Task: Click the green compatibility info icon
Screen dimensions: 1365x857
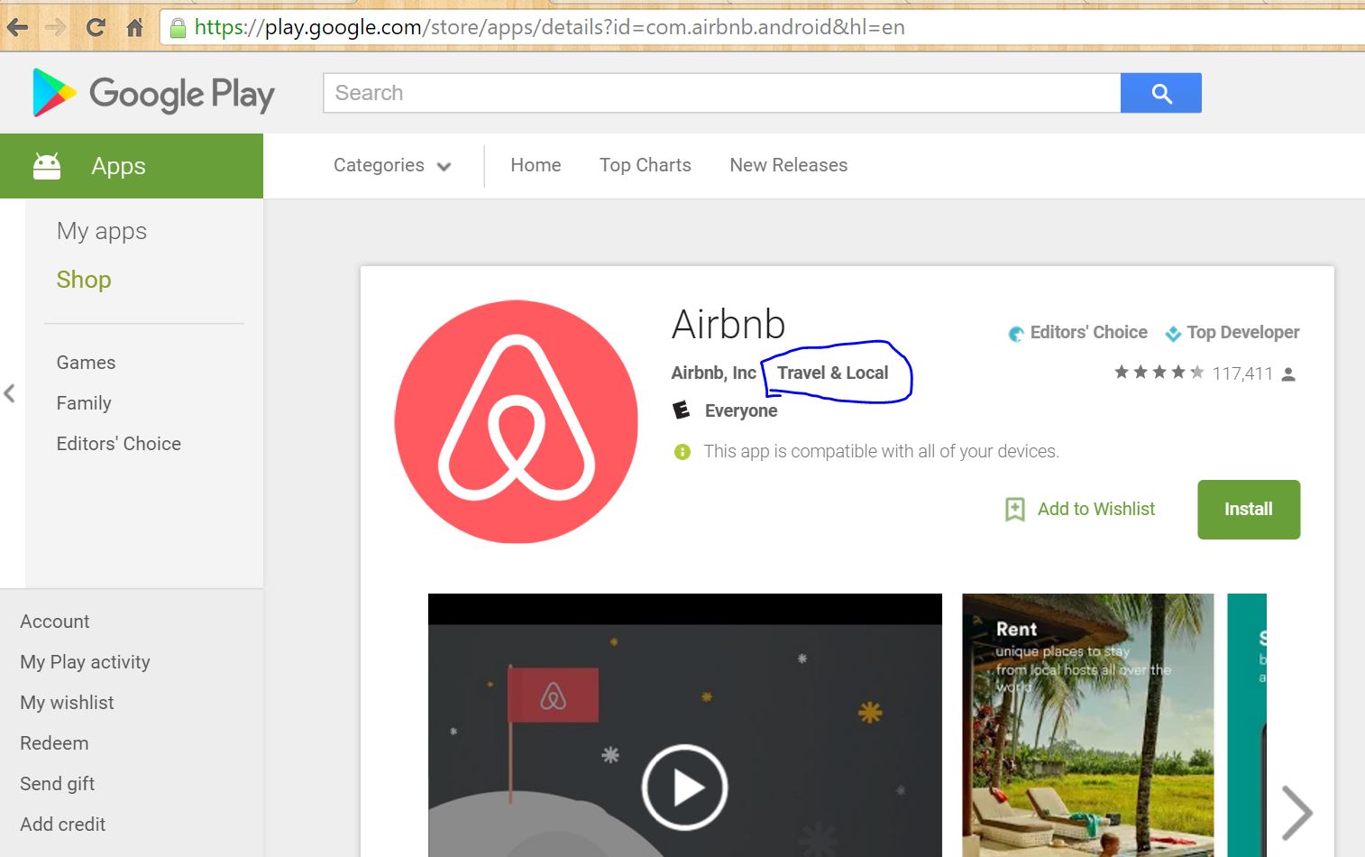Action: [682, 451]
